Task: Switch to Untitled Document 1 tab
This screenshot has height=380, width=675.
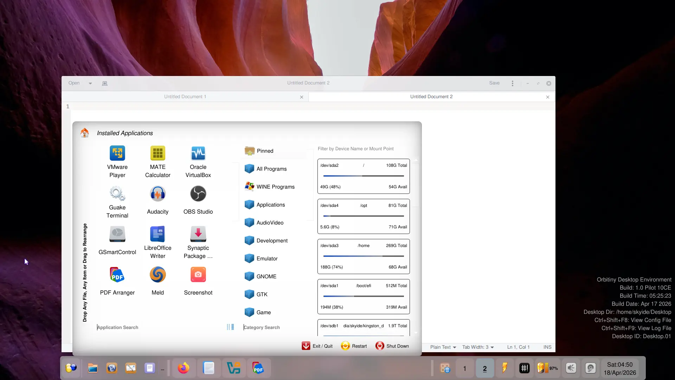Action: pos(185,97)
